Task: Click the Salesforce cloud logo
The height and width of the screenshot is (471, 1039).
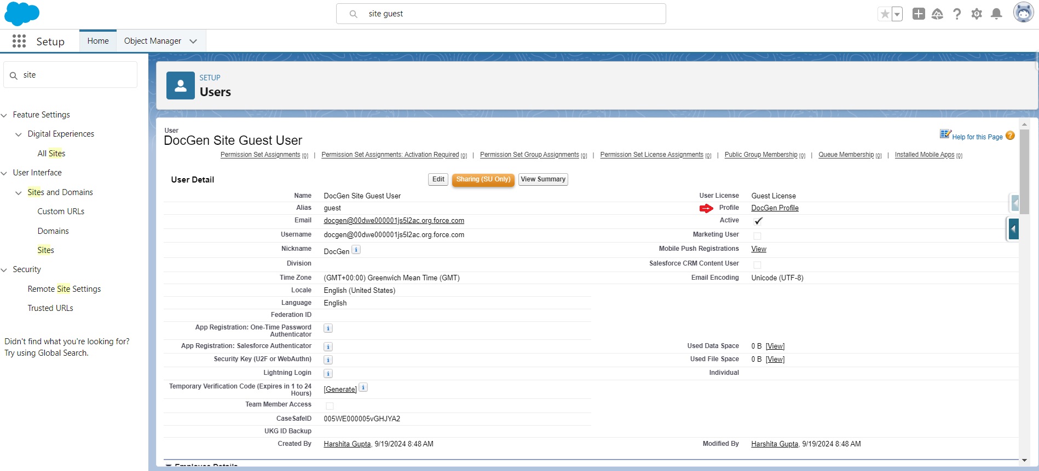Action: (22, 14)
